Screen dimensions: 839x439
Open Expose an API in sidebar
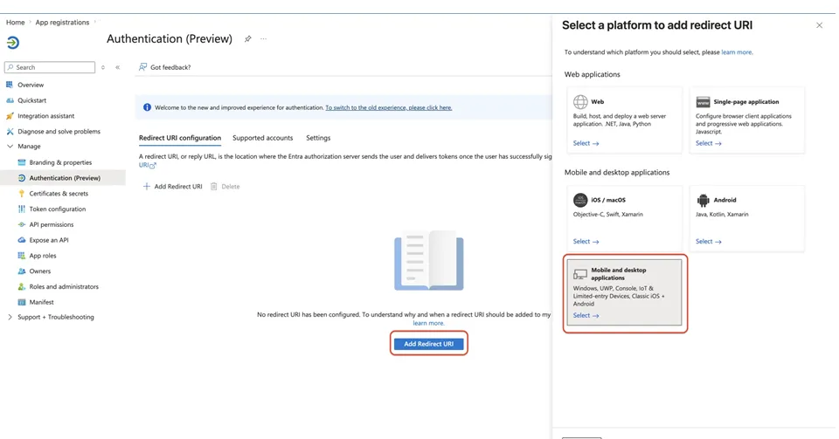(x=49, y=240)
